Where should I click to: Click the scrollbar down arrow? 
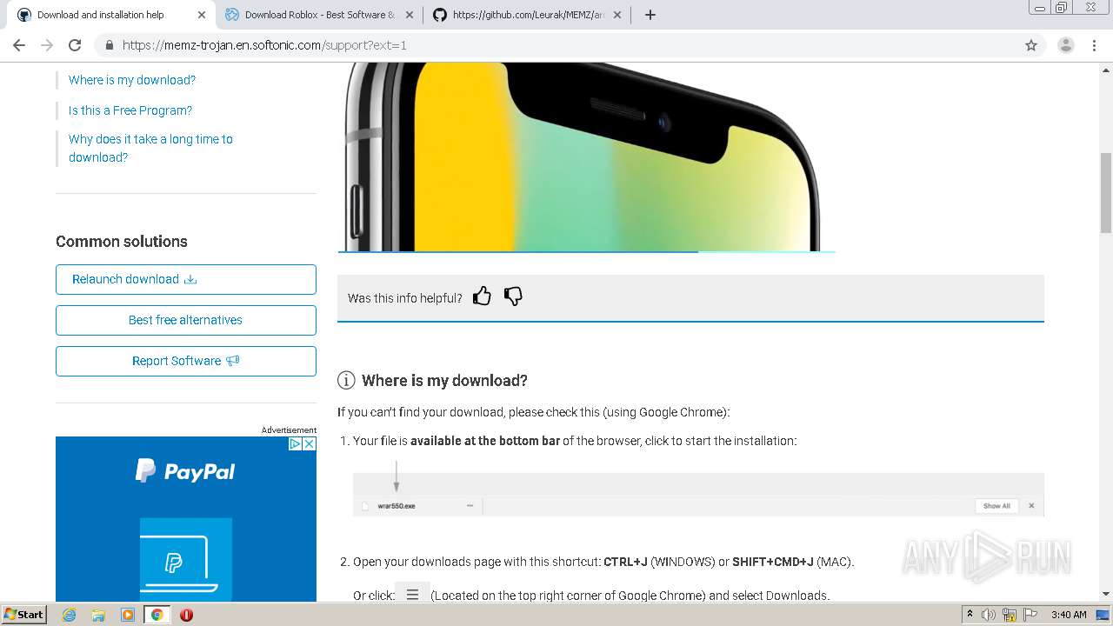(x=1106, y=594)
